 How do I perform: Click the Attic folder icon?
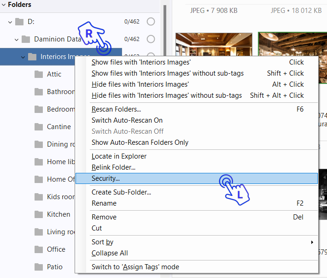pos(39,74)
